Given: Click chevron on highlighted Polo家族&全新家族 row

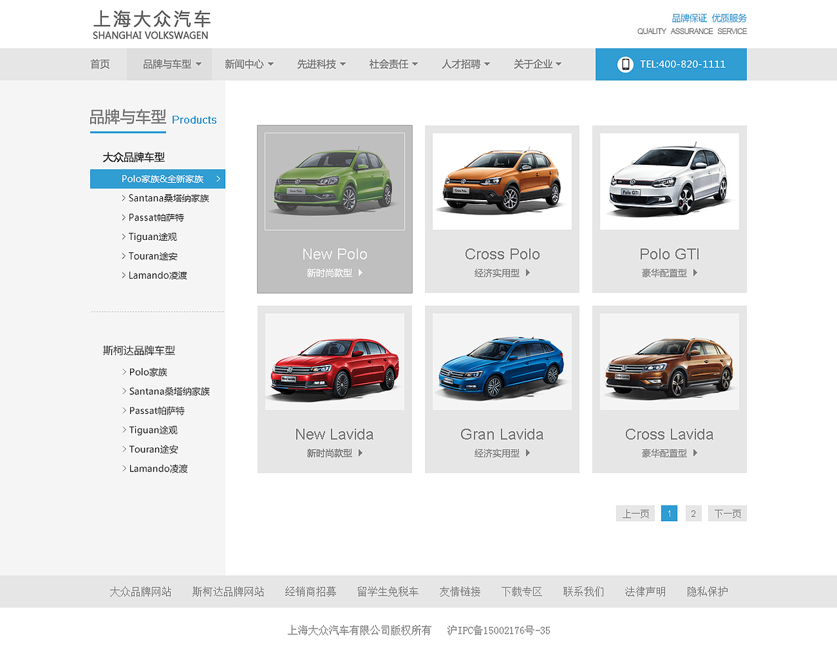Looking at the screenshot, I should click(218, 179).
